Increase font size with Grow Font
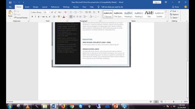The width and height of the screenshot is (195, 109). pos(52,12)
